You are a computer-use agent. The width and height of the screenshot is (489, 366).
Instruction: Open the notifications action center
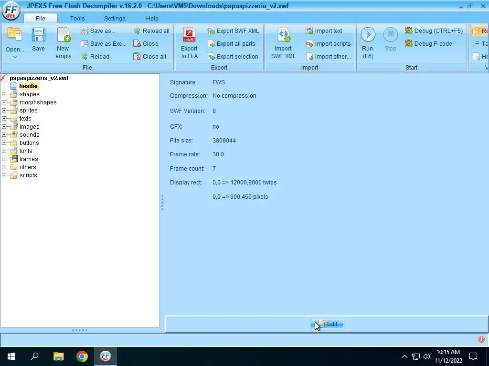pos(473,356)
